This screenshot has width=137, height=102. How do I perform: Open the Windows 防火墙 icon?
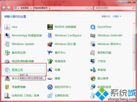tap(50, 44)
